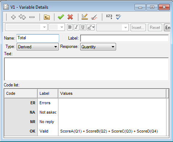The height and width of the screenshot is (142, 173).
Task: Minimize the Variable Details window
Action: (x=140, y=7)
